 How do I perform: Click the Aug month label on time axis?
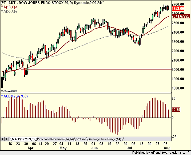[167, 148]
